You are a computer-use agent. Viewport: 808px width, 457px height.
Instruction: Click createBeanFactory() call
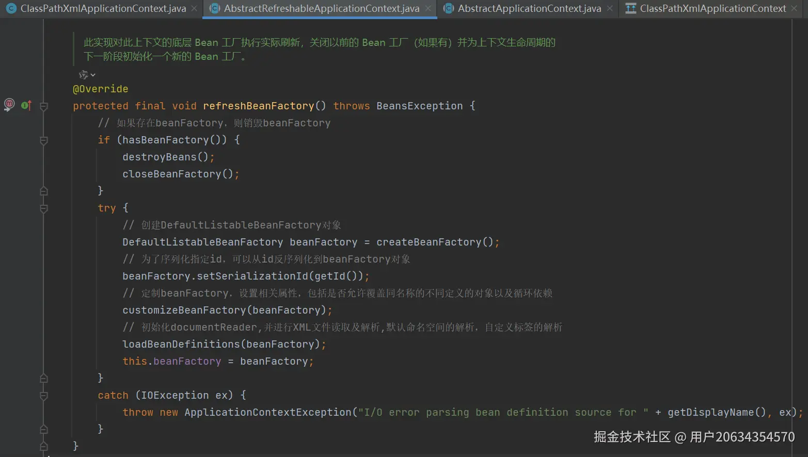pyautogui.click(x=435, y=242)
